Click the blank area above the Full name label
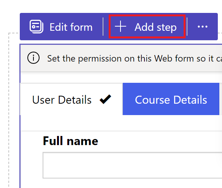 (x=121, y=123)
